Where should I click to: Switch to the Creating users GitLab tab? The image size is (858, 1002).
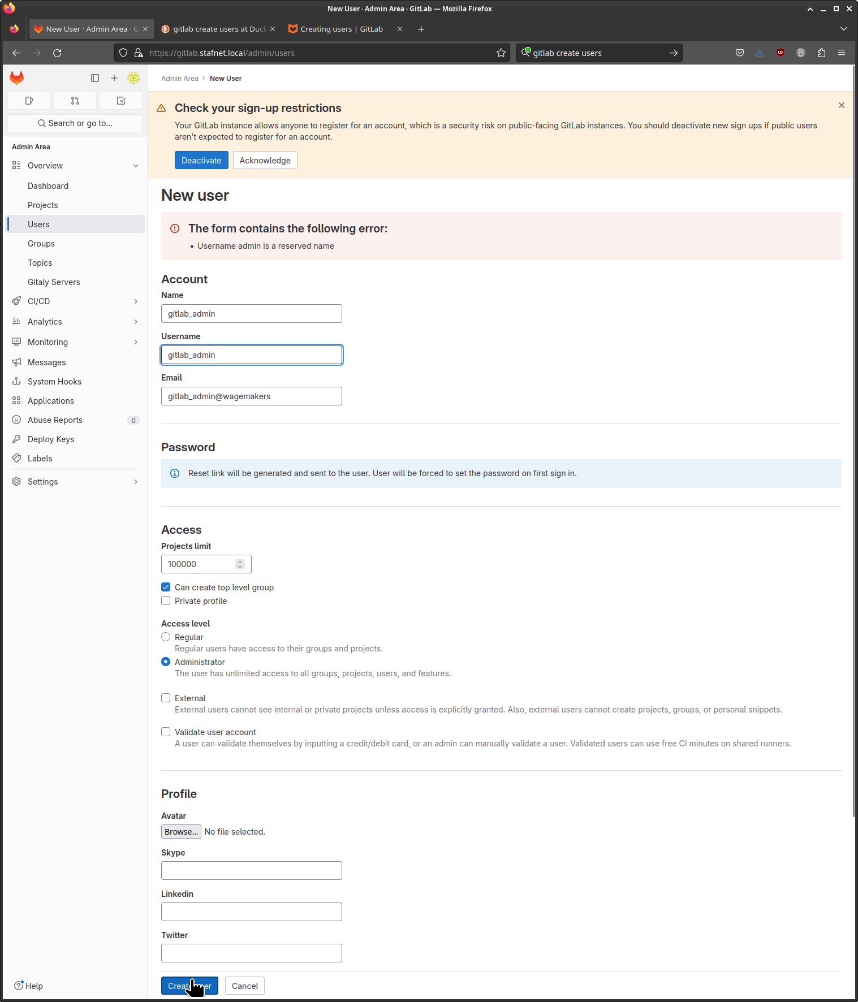click(341, 29)
